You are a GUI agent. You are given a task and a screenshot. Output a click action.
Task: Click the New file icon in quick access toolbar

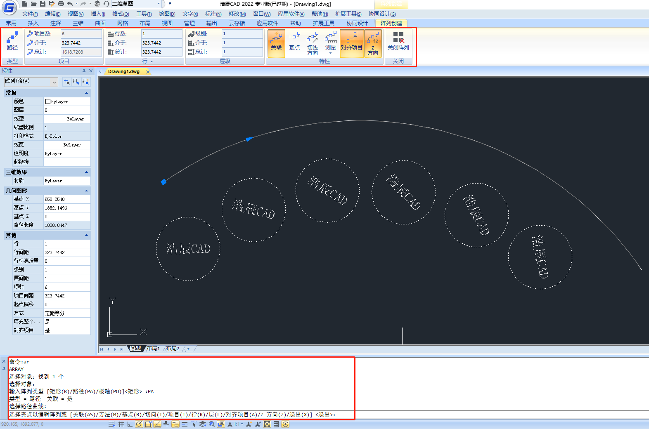coord(25,4)
